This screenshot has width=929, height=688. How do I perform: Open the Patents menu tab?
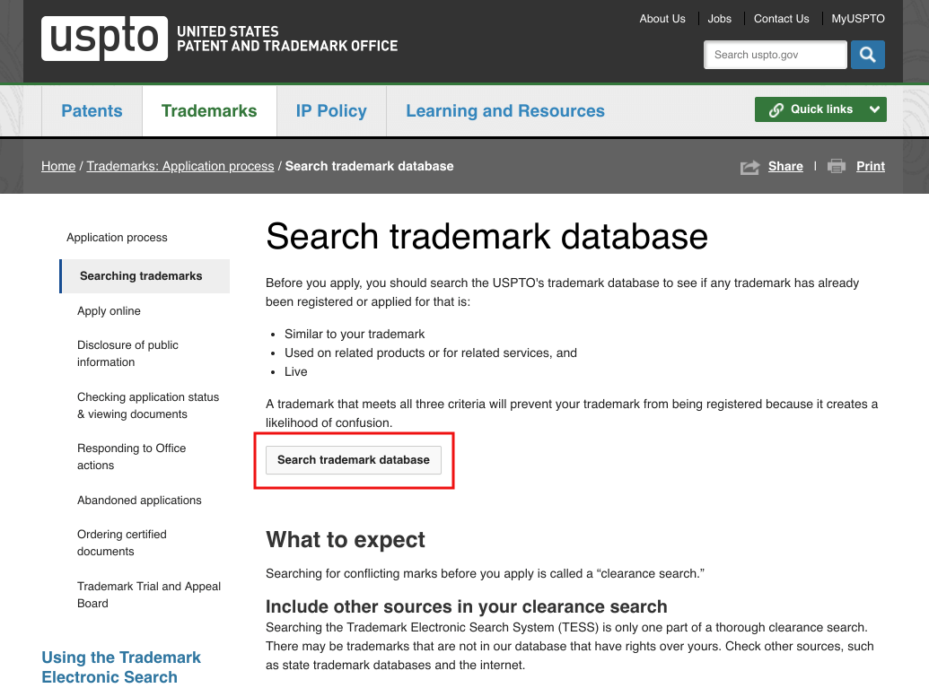pos(92,111)
